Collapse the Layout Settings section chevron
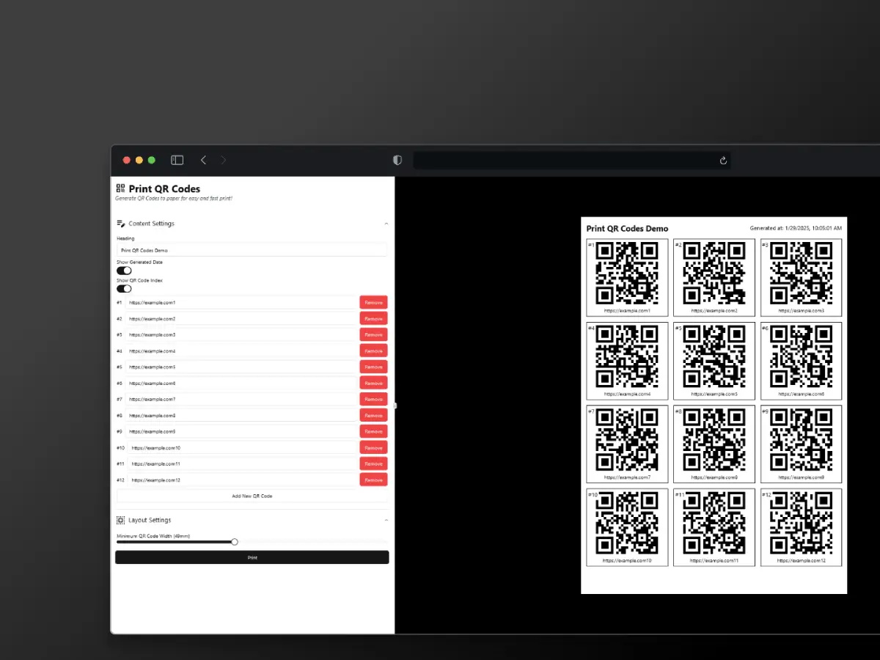 point(386,520)
